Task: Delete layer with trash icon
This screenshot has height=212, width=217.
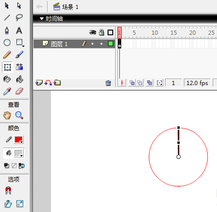Action: click(x=108, y=83)
